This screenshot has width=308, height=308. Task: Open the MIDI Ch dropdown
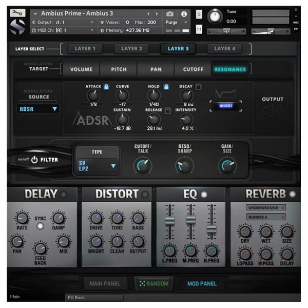coord(64,30)
